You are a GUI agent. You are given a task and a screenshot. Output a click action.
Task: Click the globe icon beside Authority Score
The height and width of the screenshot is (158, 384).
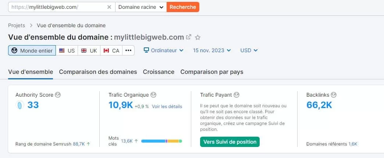pos(58,95)
